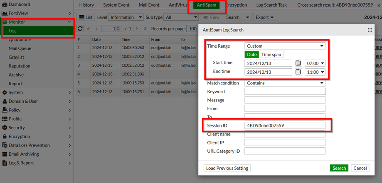Open the Time Range Custom dropdown

click(285, 46)
